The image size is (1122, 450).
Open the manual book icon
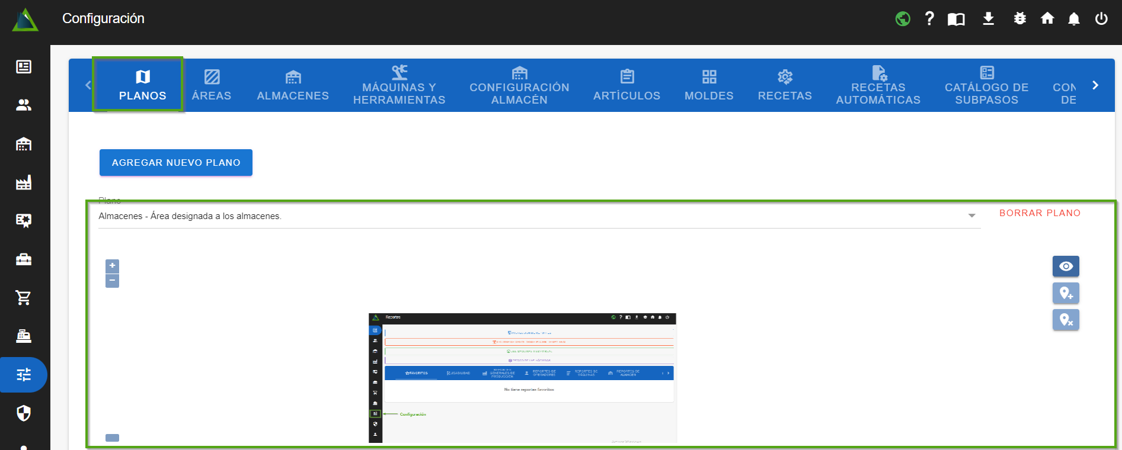[956, 19]
